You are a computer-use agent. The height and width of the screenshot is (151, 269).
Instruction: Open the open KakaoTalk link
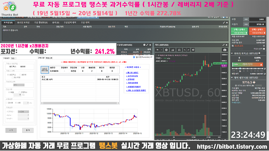[132, 76]
